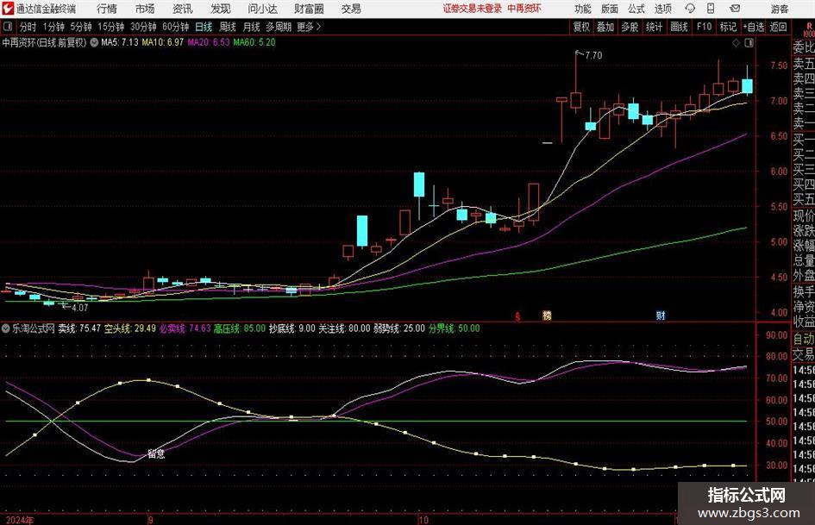Click 证券交易未登录 login link
Viewport: 815px width, 525px height.
473,9
